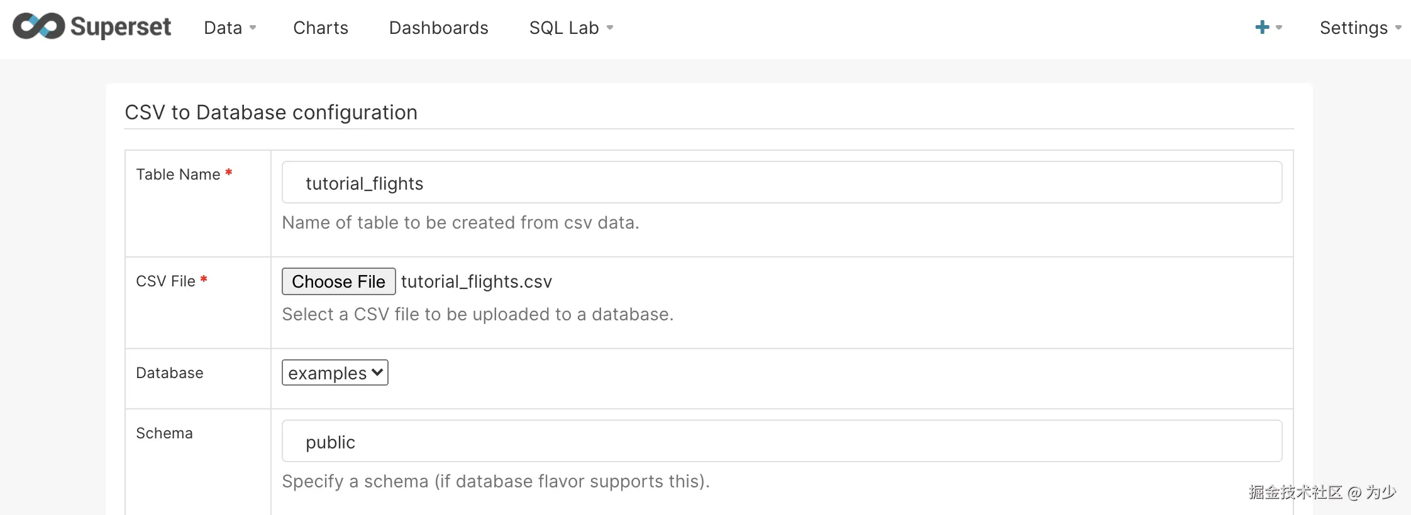
Task: Click the caret next to SQL Lab
Action: click(x=610, y=28)
